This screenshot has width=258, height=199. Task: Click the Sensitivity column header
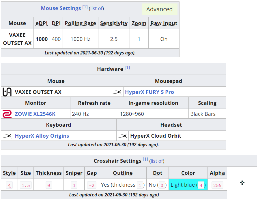click(114, 23)
